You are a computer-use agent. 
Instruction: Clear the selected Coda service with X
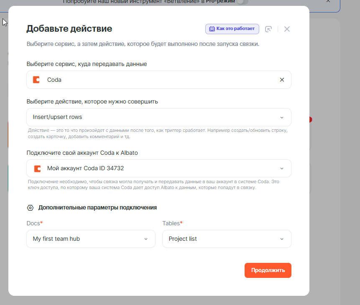[282, 80]
